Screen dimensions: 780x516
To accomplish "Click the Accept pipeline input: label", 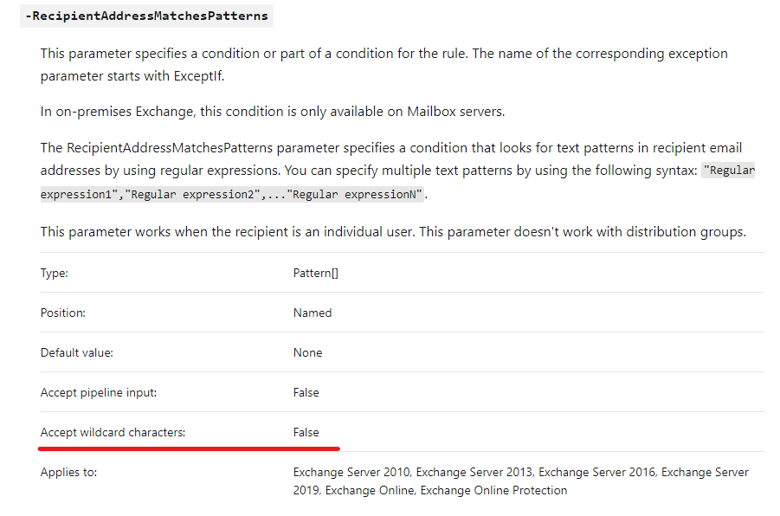I will tap(99, 392).
